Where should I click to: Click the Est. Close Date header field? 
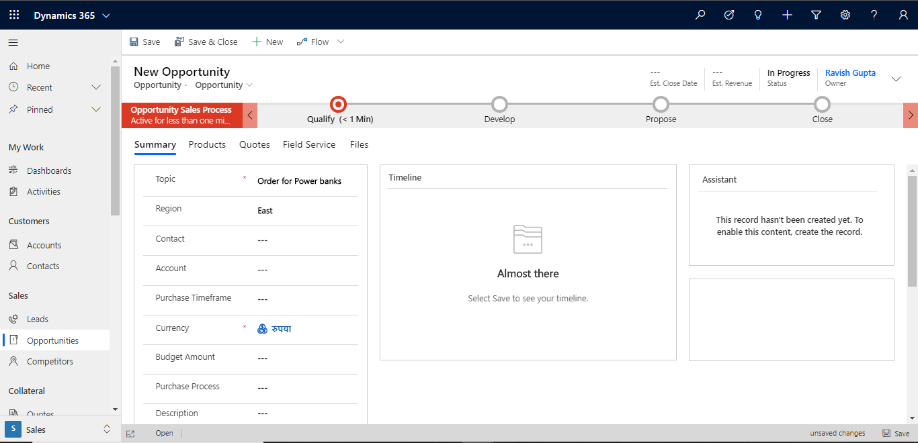673,77
